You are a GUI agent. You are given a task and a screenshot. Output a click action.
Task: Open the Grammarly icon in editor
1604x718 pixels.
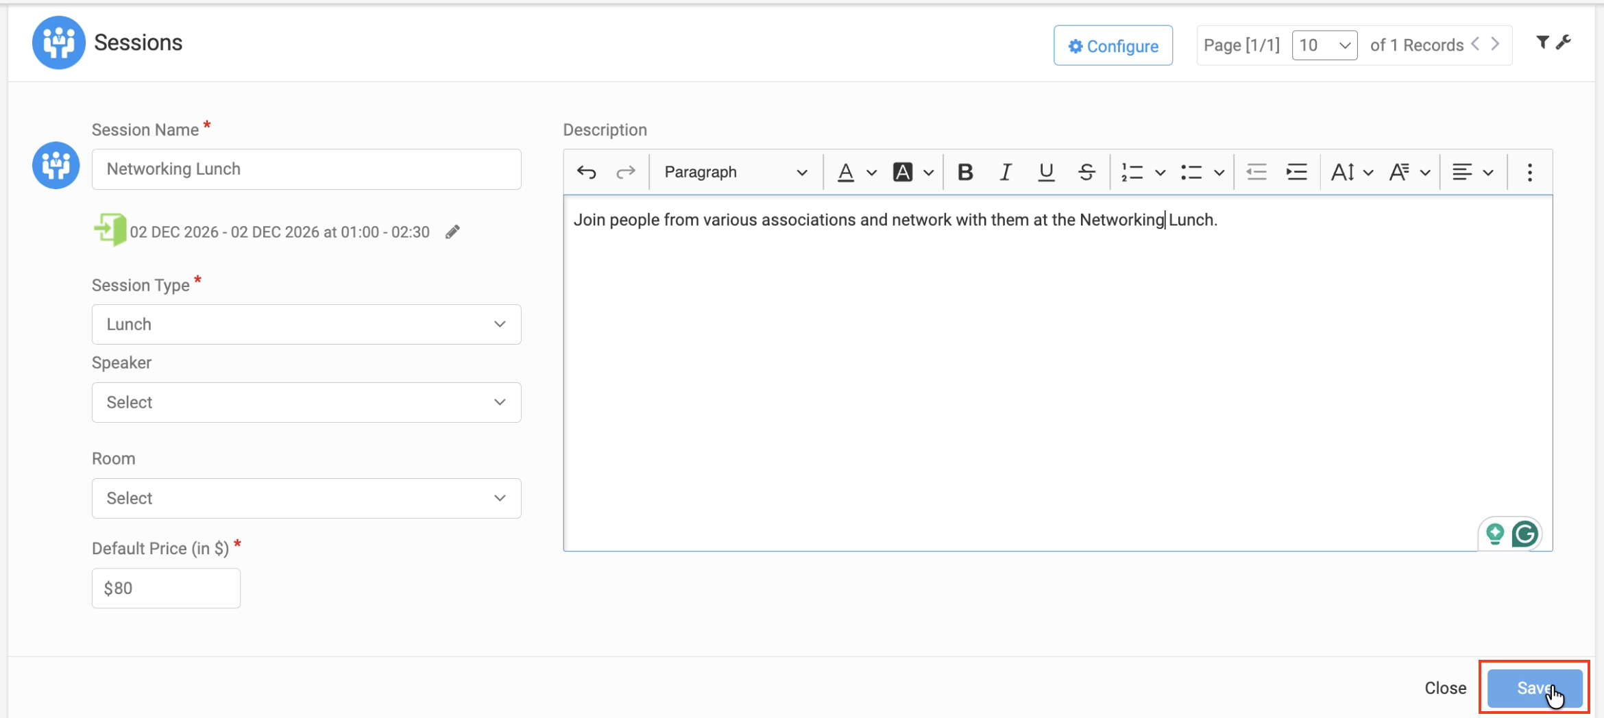[1524, 534]
